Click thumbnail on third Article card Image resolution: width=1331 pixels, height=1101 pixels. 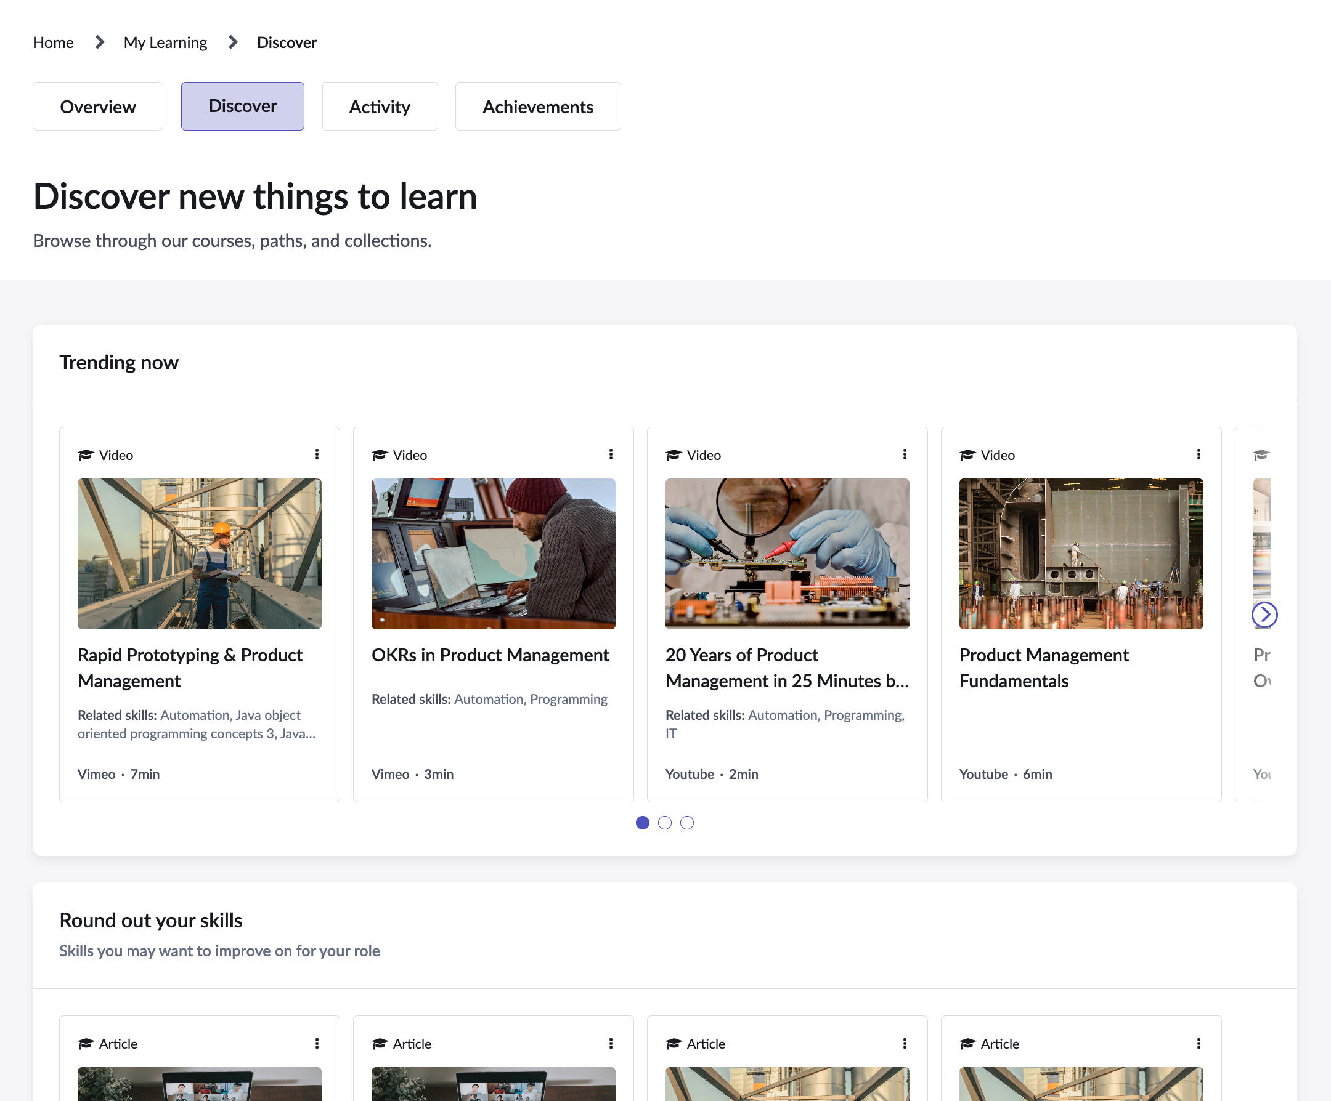pyautogui.click(x=787, y=1084)
